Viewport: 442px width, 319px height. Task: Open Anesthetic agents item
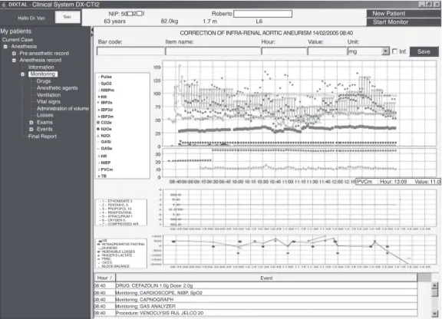point(58,88)
